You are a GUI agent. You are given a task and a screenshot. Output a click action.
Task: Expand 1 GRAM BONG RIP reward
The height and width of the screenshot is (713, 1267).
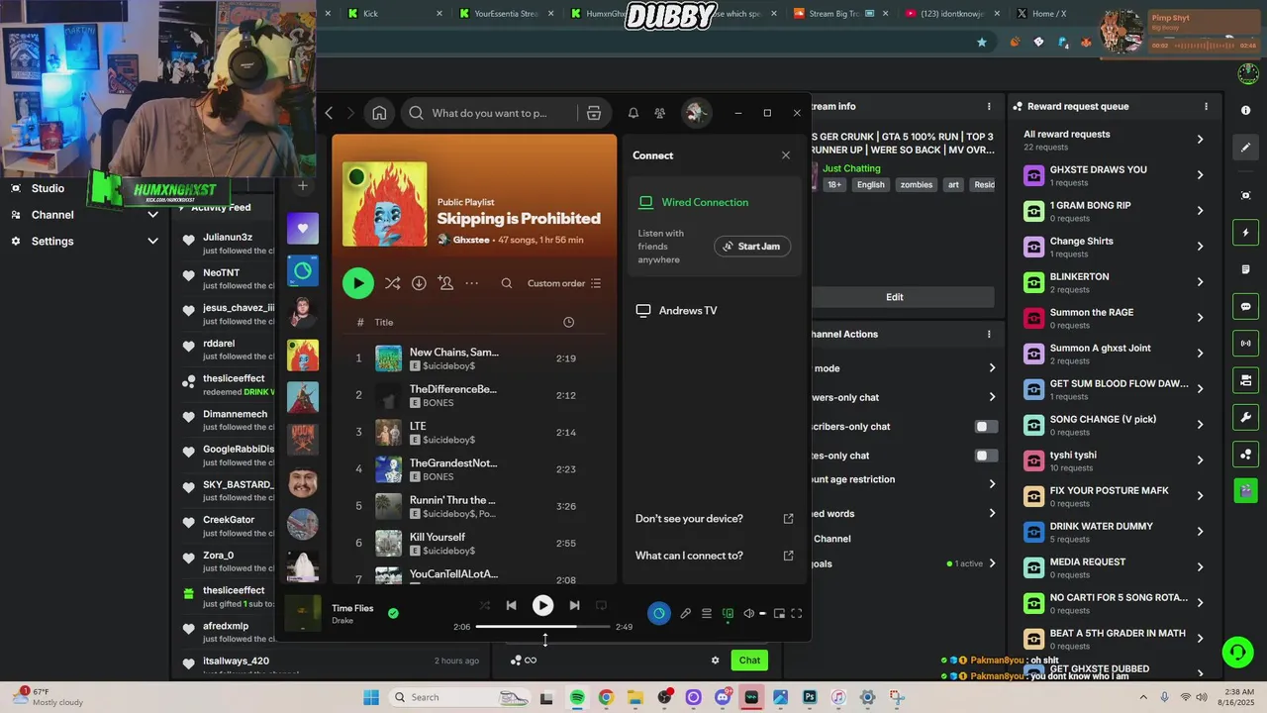pyautogui.click(x=1200, y=211)
